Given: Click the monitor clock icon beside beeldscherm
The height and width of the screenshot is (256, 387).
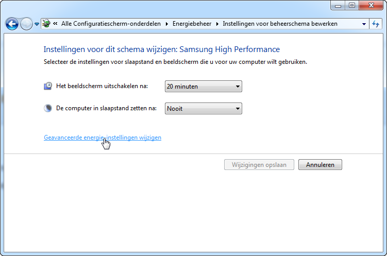Looking at the screenshot, I should pos(48,86).
